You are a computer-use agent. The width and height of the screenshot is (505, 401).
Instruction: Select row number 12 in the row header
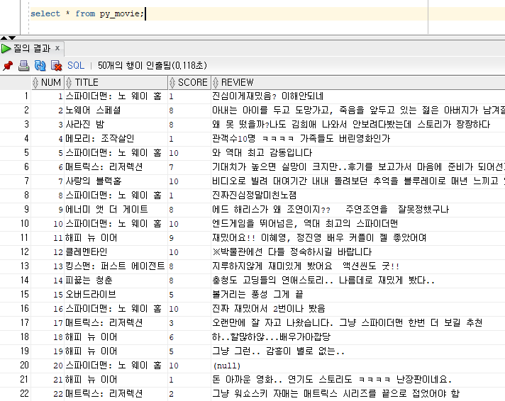pyautogui.click(x=16, y=252)
